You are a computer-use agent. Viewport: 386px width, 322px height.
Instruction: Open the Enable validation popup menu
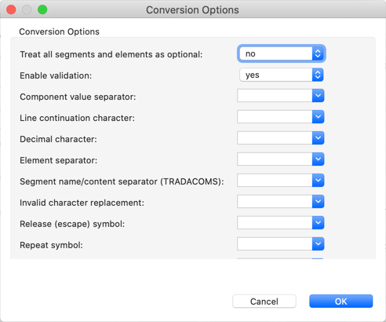282,75
